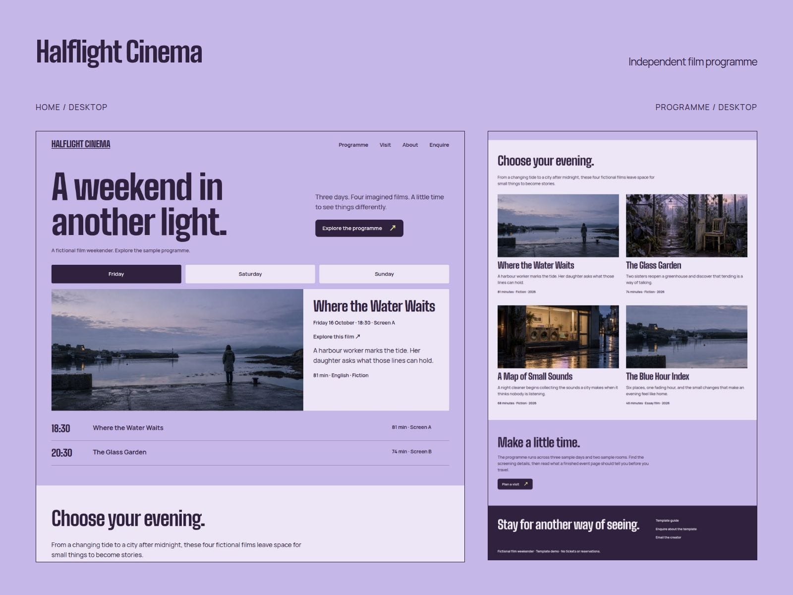793x595 pixels.
Task: Click the PROGRAMME / DESKTOP label
Action: coord(706,107)
